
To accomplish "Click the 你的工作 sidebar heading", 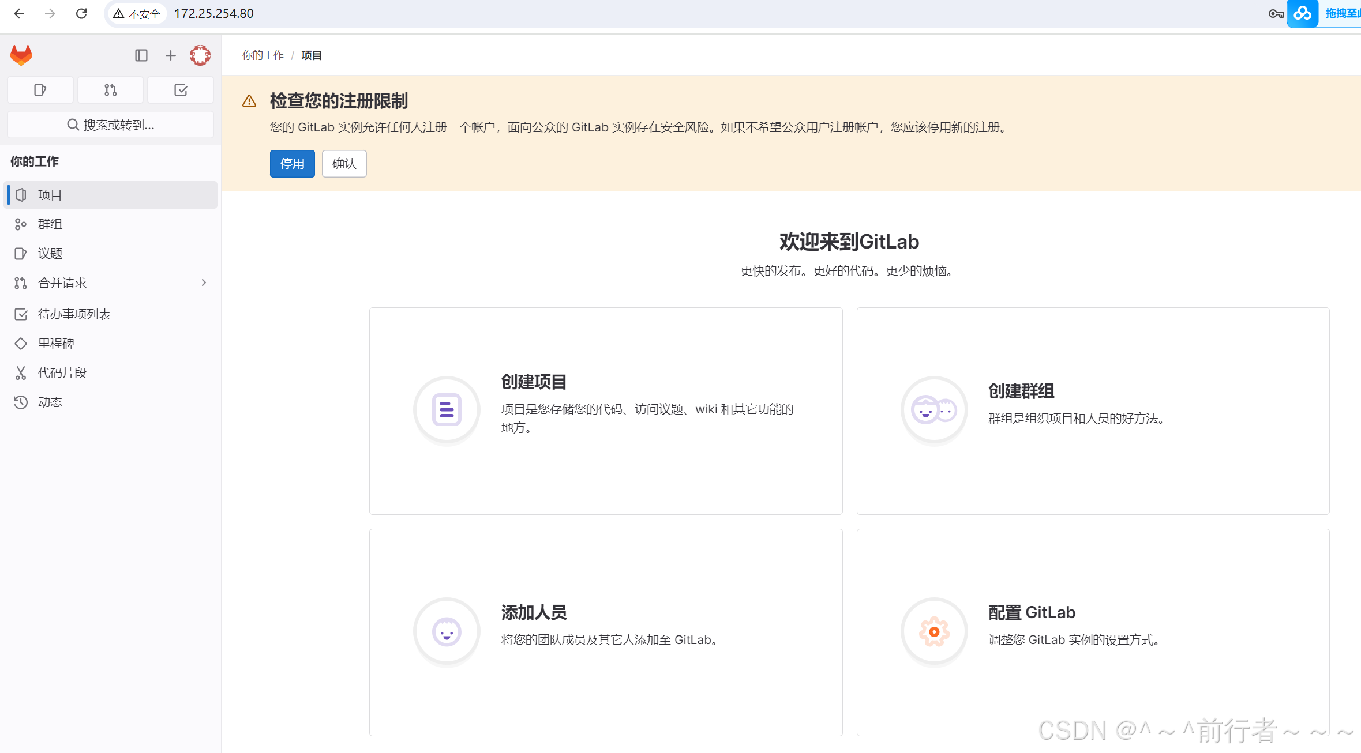I will tap(35, 161).
